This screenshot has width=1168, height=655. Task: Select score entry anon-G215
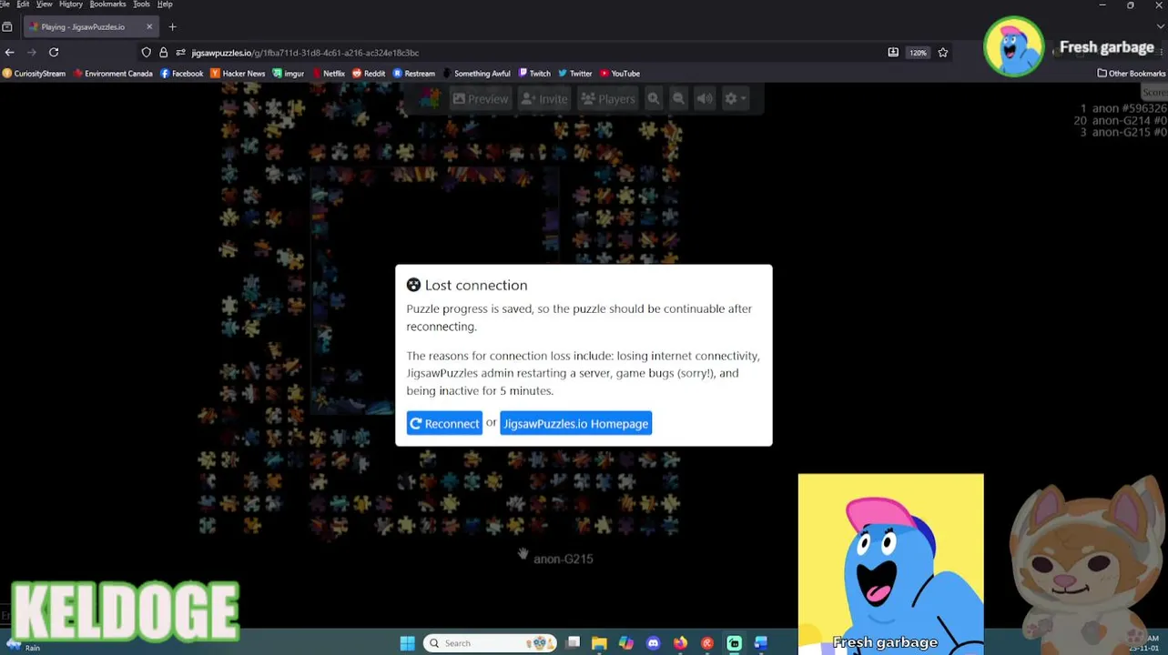pyautogui.click(x=1123, y=132)
